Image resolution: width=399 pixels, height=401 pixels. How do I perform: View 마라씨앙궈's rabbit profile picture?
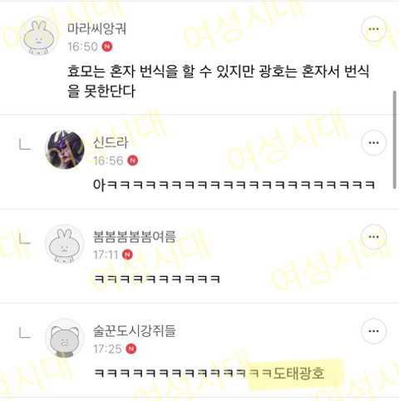pos(39,36)
